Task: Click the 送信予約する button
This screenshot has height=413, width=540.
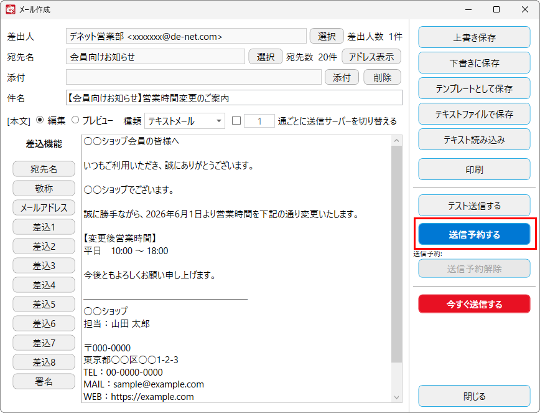Action: coord(474,234)
